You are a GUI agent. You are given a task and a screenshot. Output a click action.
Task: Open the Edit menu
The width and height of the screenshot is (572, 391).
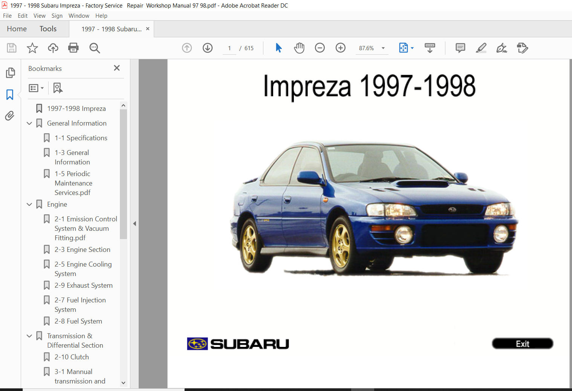[23, 16]
